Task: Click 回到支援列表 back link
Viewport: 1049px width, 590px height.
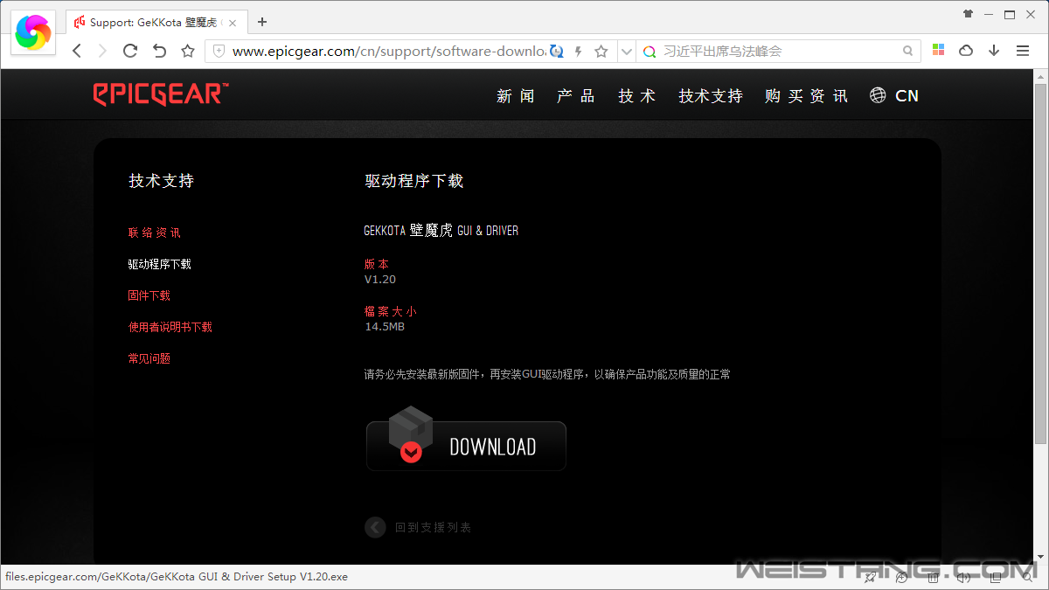Action: click(x=432, y=527)
